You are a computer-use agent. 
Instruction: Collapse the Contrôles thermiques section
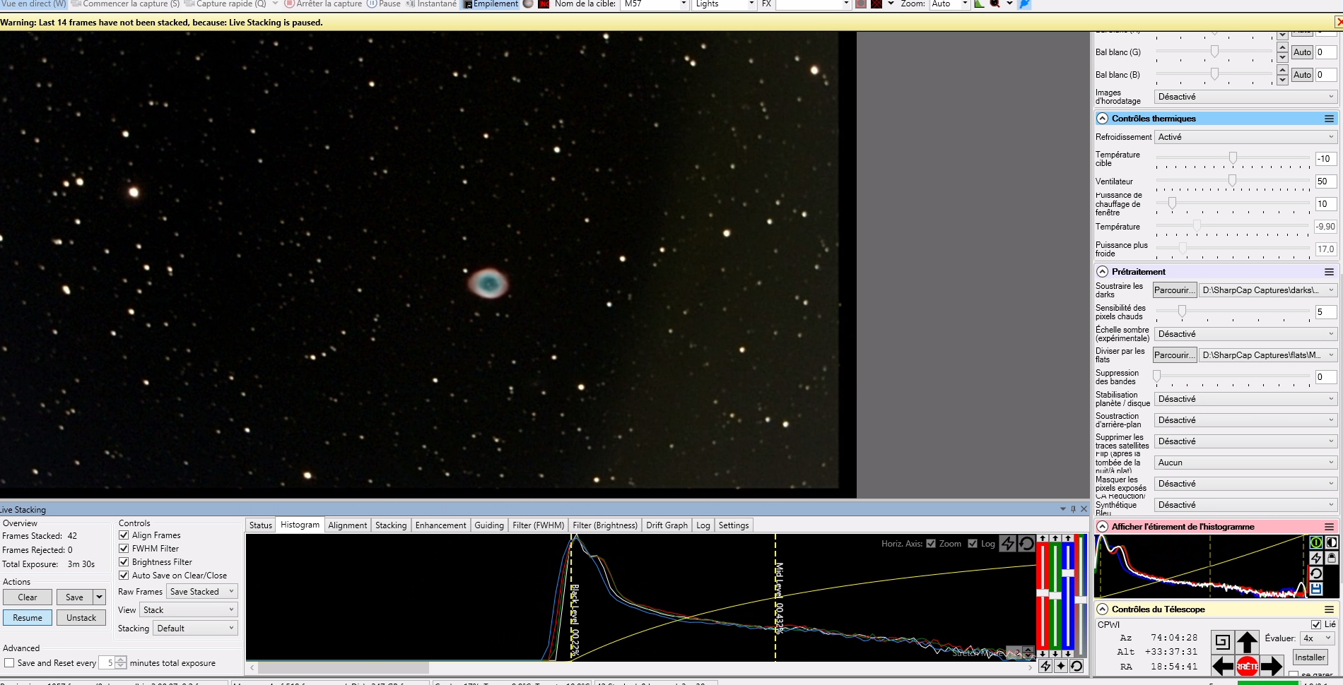pos(1102,119)
